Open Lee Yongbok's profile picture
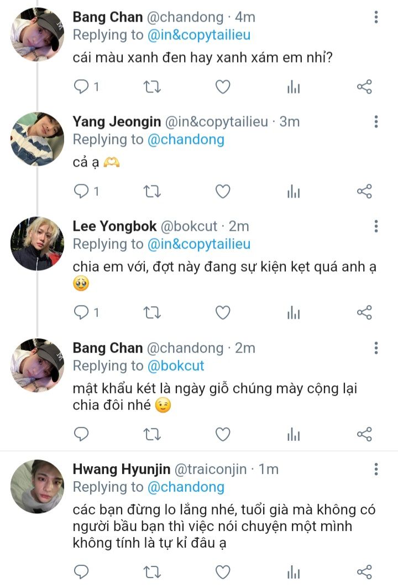 [x=37, y=243]
